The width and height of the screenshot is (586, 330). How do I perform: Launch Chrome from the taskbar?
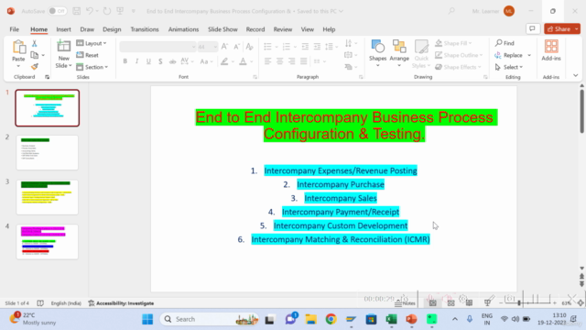tap(331, 319)
